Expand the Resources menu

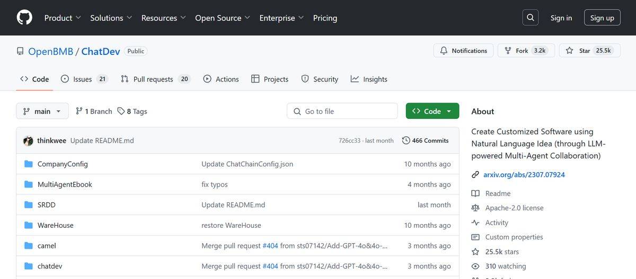tap(164, 17)
